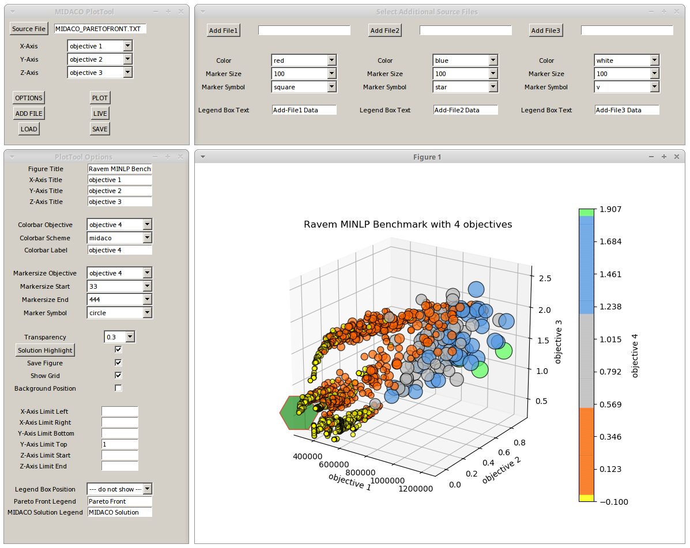Click the Add File1 button
The image size is (690, 548).
click(x=224, y=31)
